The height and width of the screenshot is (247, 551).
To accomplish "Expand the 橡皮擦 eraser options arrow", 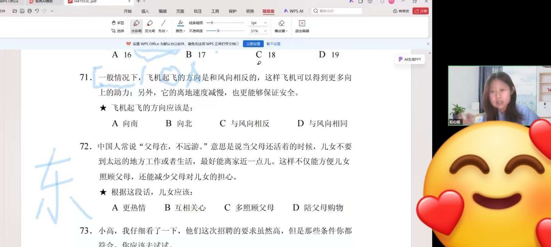I will (x=287, y=31).
